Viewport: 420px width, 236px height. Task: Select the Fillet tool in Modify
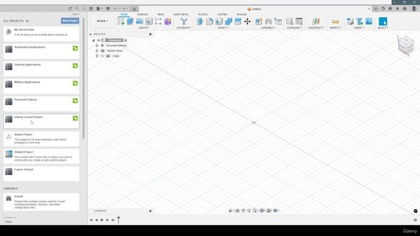[x=209, y=22]
